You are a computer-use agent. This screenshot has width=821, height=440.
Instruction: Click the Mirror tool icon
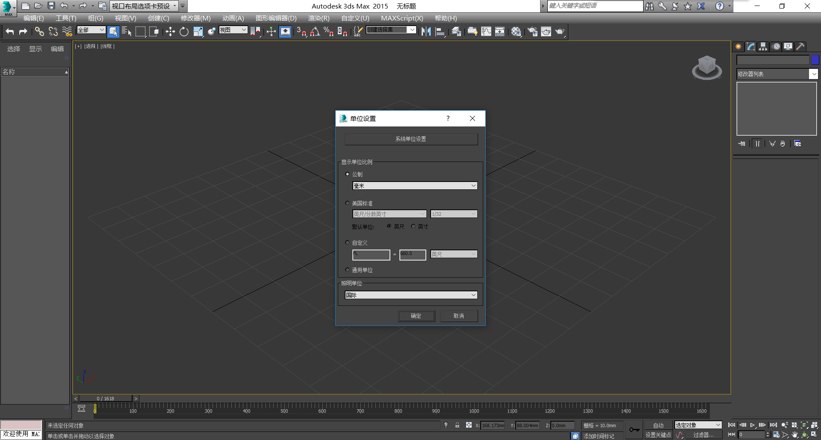[x=426, y=32]
